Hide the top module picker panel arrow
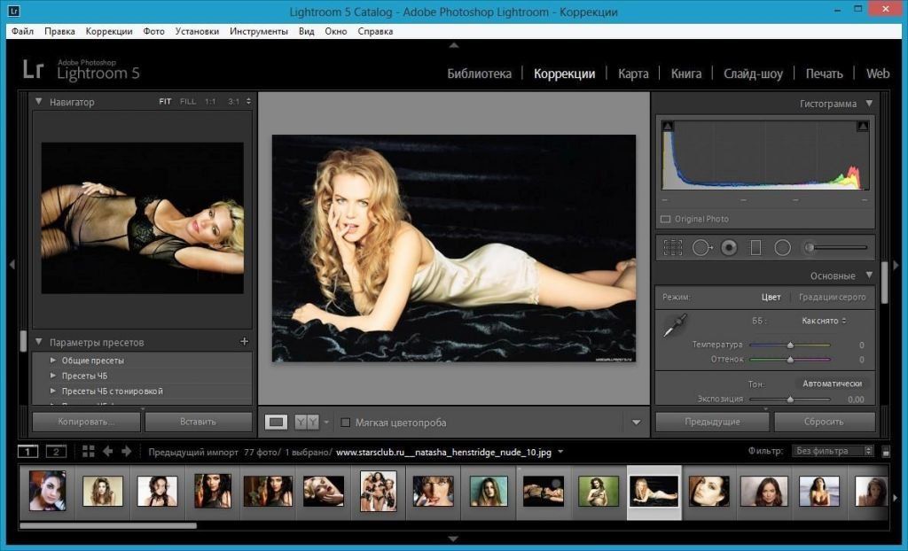 (454, 45)
